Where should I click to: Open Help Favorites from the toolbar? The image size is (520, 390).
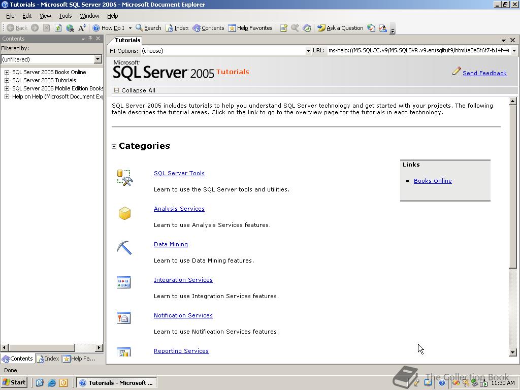(250, 28)
